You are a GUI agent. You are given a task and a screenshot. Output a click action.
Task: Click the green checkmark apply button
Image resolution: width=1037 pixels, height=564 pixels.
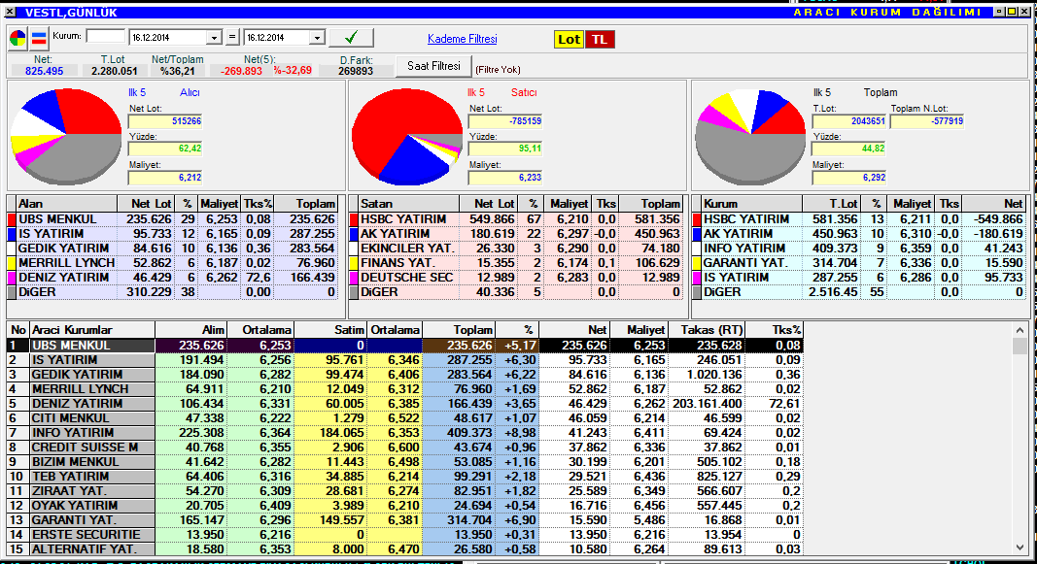tap(351, 38)
